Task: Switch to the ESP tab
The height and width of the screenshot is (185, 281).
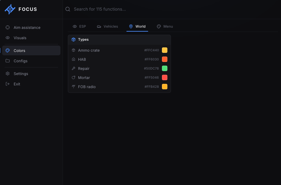Action: 79,26
